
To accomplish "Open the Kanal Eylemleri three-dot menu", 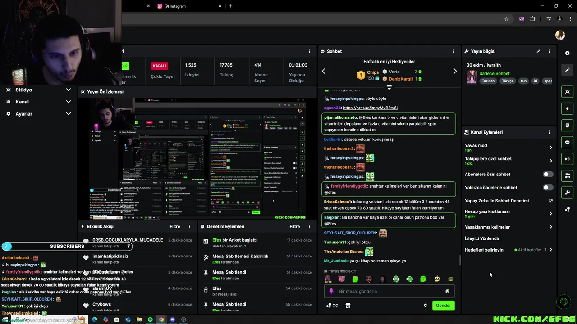I will tap(549, 132).
